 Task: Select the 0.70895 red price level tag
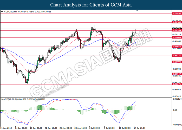[177, 13]
